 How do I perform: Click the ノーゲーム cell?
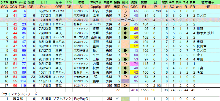(126, 20)
